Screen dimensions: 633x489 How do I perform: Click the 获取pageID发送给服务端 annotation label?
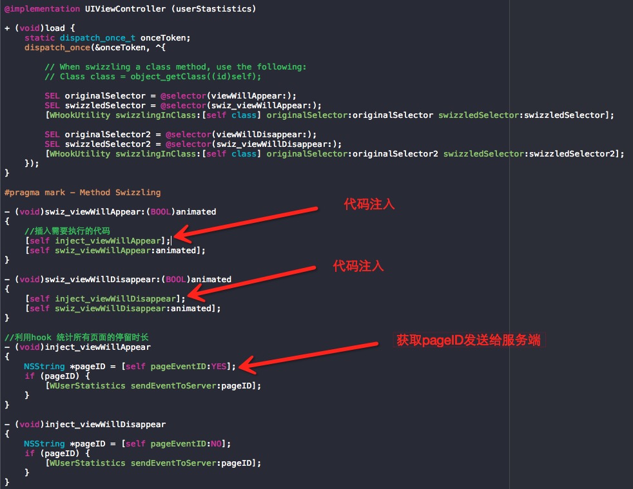468,340
